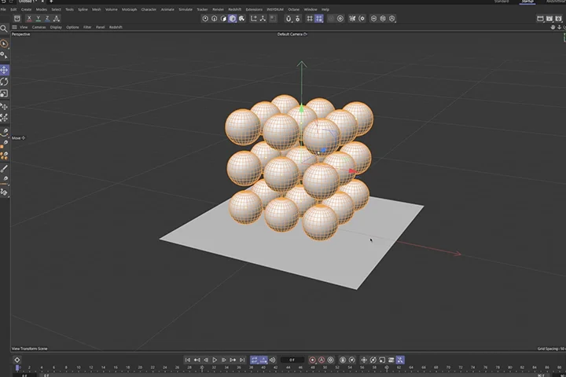Open Edit Render Settings icon
The width and height of the screenshot is (566, 377).
click(558, 18)
